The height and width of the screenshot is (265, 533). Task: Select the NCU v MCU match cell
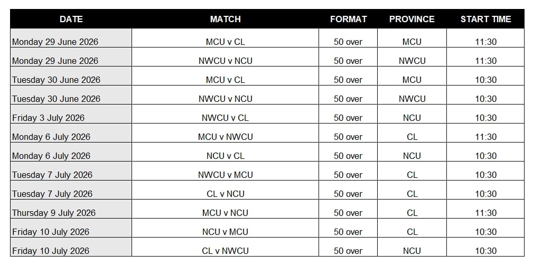[x=225, y=232]
